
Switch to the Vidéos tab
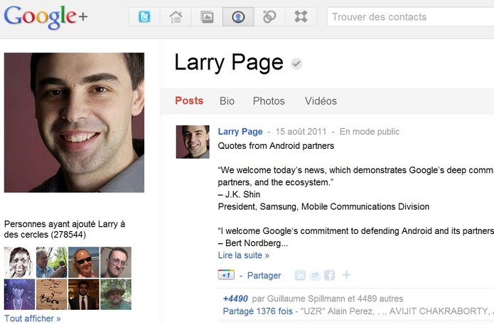click(x=321, y=101)
